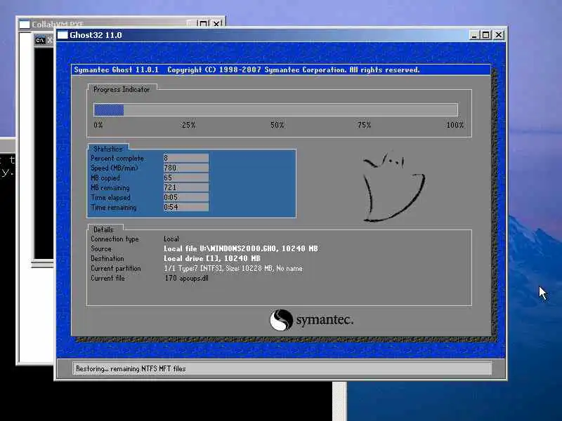Click the Current partition NTFS details text
The width and height of the screenshot is (562, 421).
click(x=233, y=269)
